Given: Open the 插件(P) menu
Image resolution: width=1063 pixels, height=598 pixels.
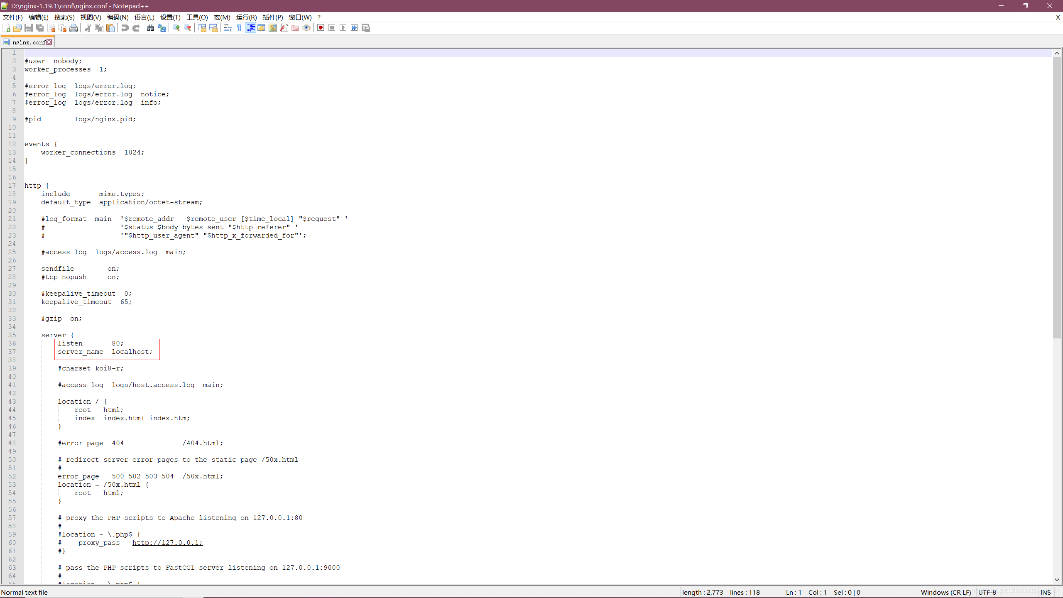Looking at the screenshot, I should 273,17.
